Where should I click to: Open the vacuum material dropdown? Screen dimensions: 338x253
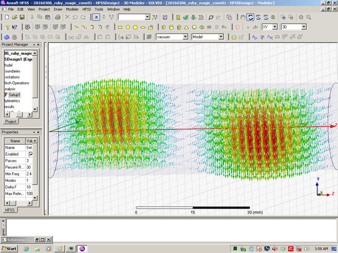(185, 37)
